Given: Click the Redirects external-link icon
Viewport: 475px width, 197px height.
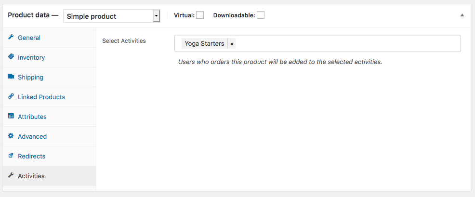Looking at the screenshot, I should [x=11, y=156].
